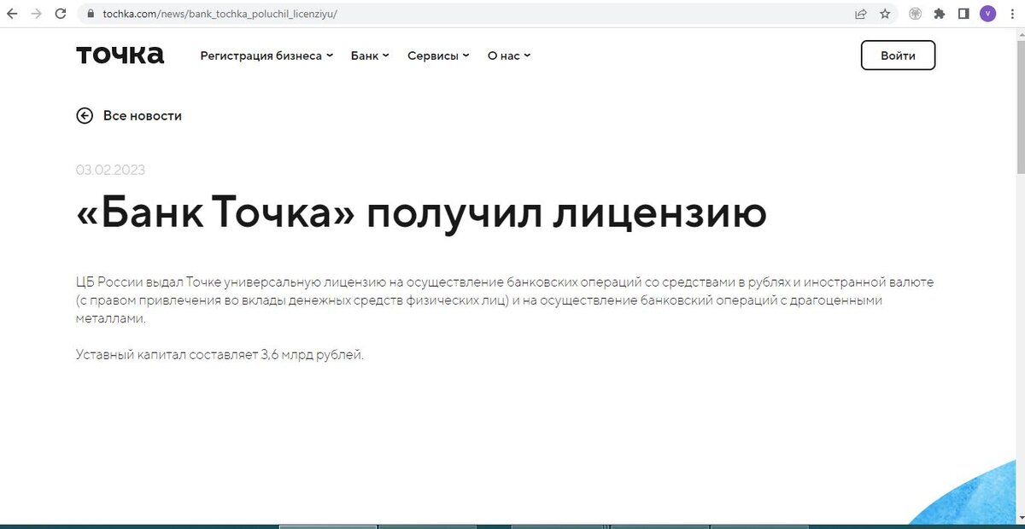The image size is (1025, 529).
Task: Click the Точка logo
Action: click(x=120, y=55)
